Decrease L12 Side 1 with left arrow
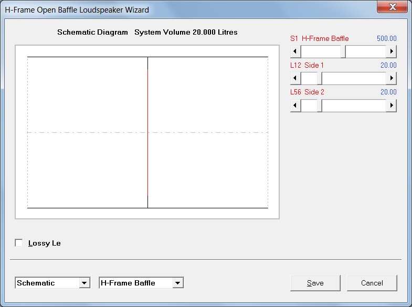The width and height of the screenshot is (412, 307). click(295, 78)
